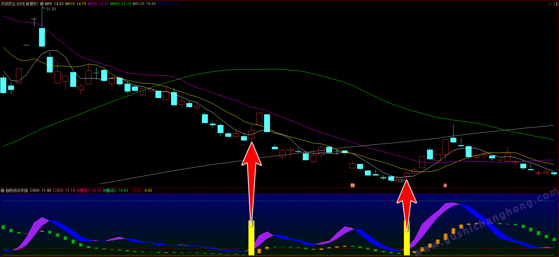
Task: Click the 31.20 high price label
Action: 51,9
